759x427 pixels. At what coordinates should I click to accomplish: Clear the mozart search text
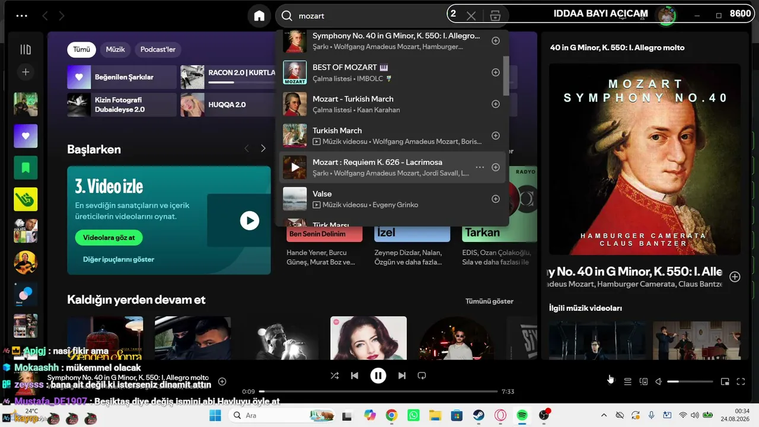point(471,16)
